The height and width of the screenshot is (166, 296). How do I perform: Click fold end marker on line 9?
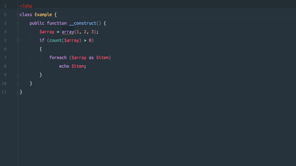coord(18,75)
